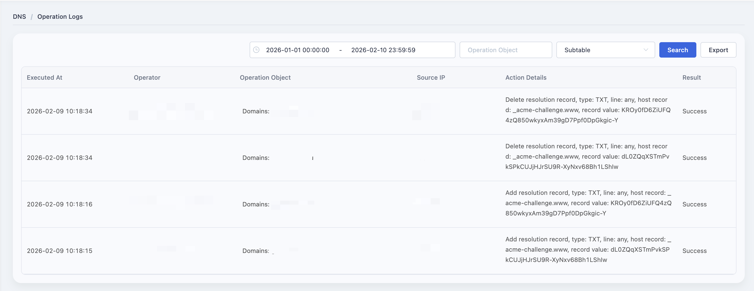Click Success result of the last row
754x291 pixels.
pyautogui.click(x=694, y=251)
